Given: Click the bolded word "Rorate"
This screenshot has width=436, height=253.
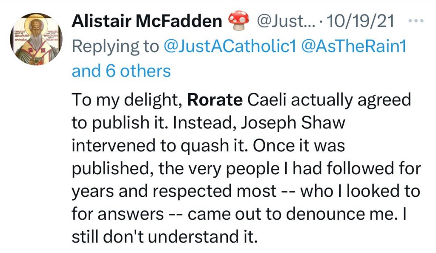Looking at the screenshot, I should point(215,100).
